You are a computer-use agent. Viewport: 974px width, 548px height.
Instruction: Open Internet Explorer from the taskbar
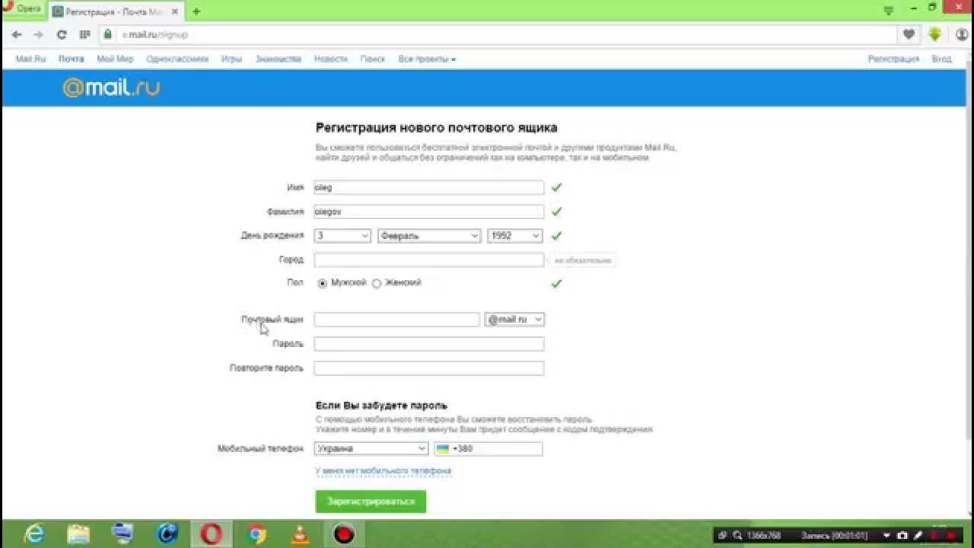click(x=34, y=534)
